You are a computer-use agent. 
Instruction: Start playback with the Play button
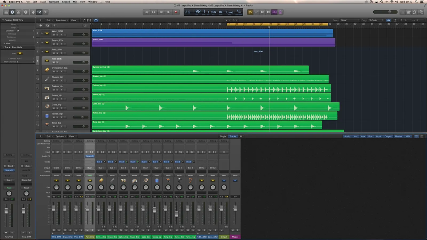click(x=168, y=12)
